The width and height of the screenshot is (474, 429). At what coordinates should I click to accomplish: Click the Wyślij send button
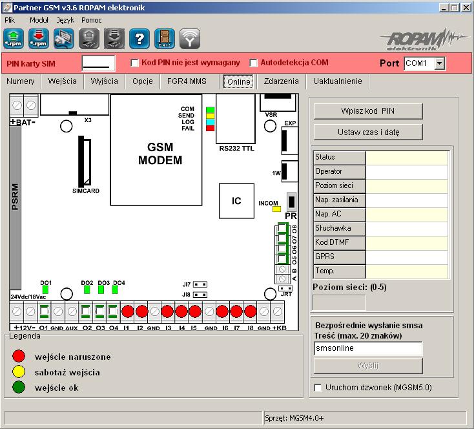click(368, 366)
